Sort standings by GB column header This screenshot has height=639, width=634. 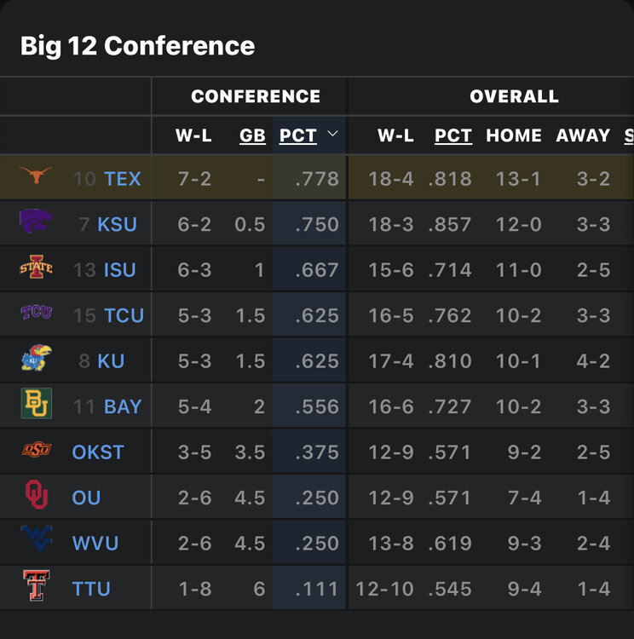pyautogui.click(x=252, y=135)
